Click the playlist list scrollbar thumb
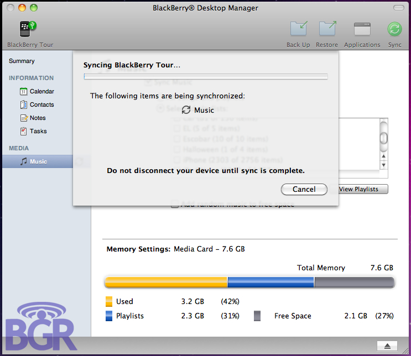This screenshot has height=356, width=411. [383, 138]
